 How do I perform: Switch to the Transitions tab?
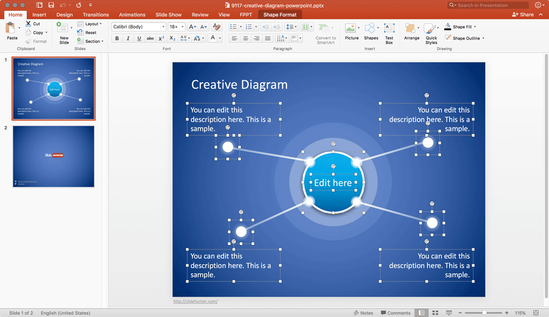(x=96, y=15)
